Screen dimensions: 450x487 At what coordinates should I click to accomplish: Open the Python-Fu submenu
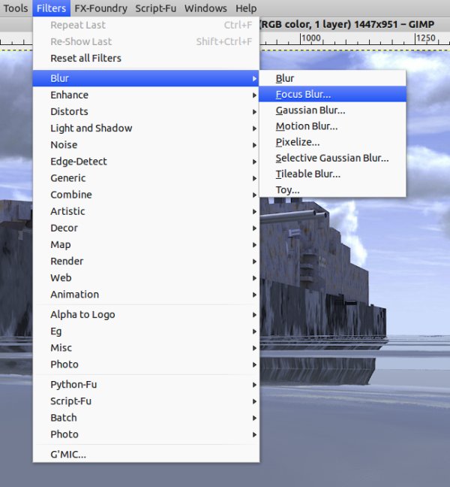tap(146, 385)
